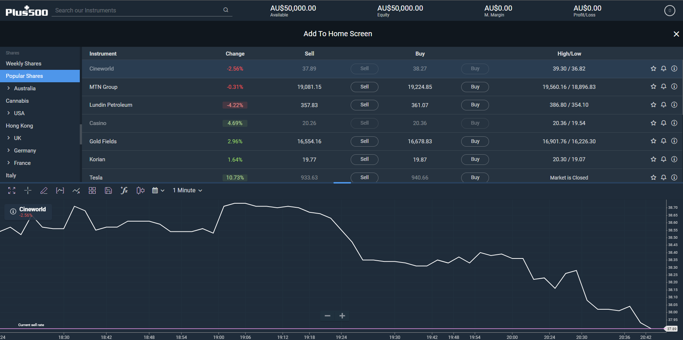This screenshot has height=340, width=683.
Task: Set alert bell on Casino row
Action: coord(664,123)
